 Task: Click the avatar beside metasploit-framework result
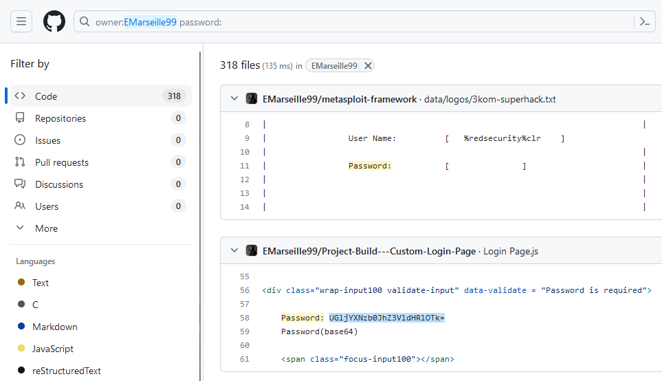click(x=252, y=98)
